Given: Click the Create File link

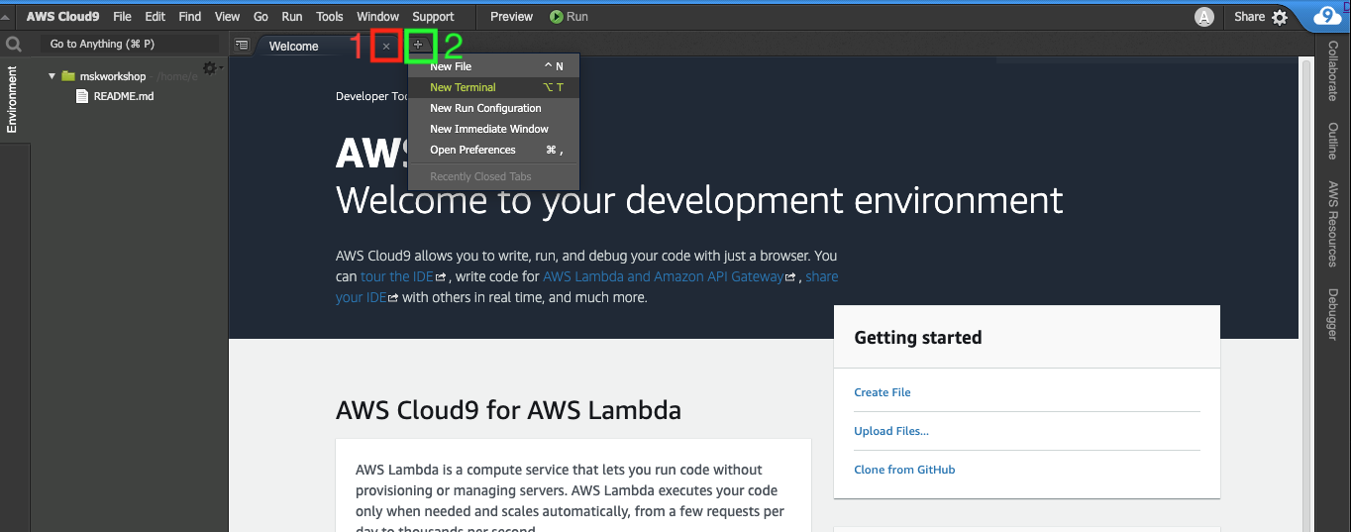Looking at the screenshot, I should (x=883, y=392).
